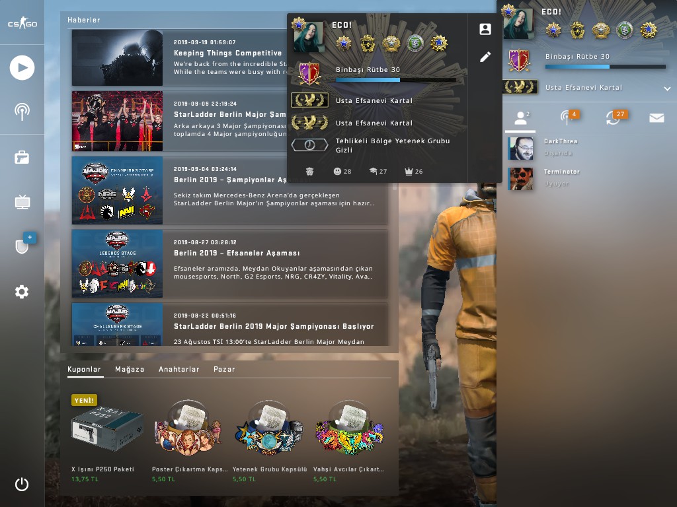Open Keeping Things Competitive news post
The width and height of the screenshot is (677, 507).
click(179, 58)
